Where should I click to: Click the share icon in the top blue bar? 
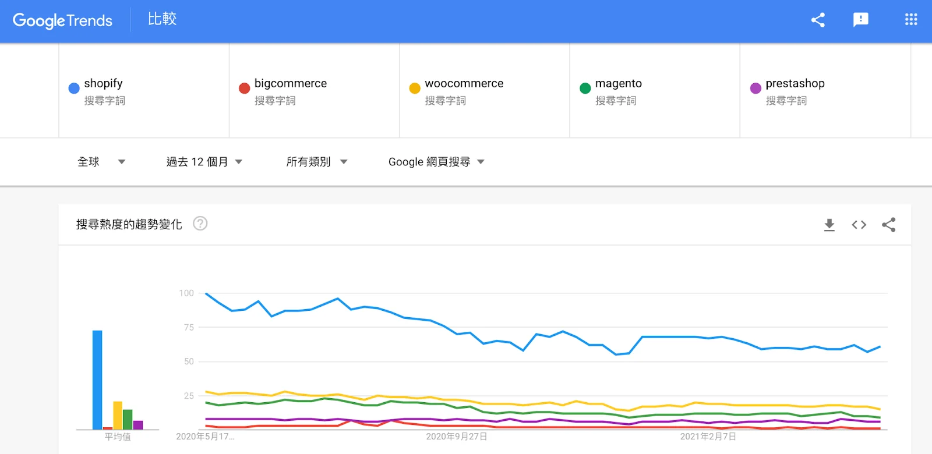click(x=818, y=19)
